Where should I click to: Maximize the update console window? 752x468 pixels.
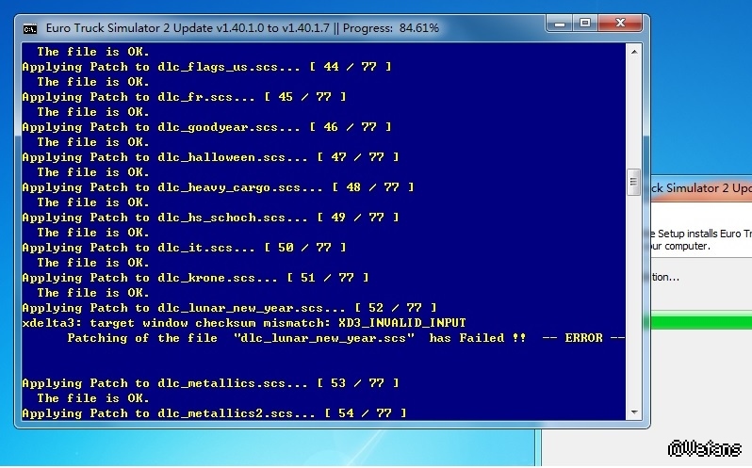(x=585, y=23)
